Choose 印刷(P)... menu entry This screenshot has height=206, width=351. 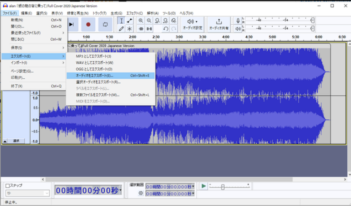[x=34, y=78]
